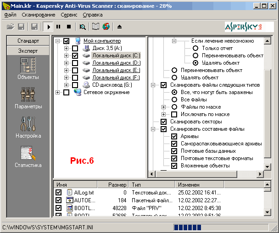Open the book help toolbar icon
279x233 pixels.
(x=95, y=27)
